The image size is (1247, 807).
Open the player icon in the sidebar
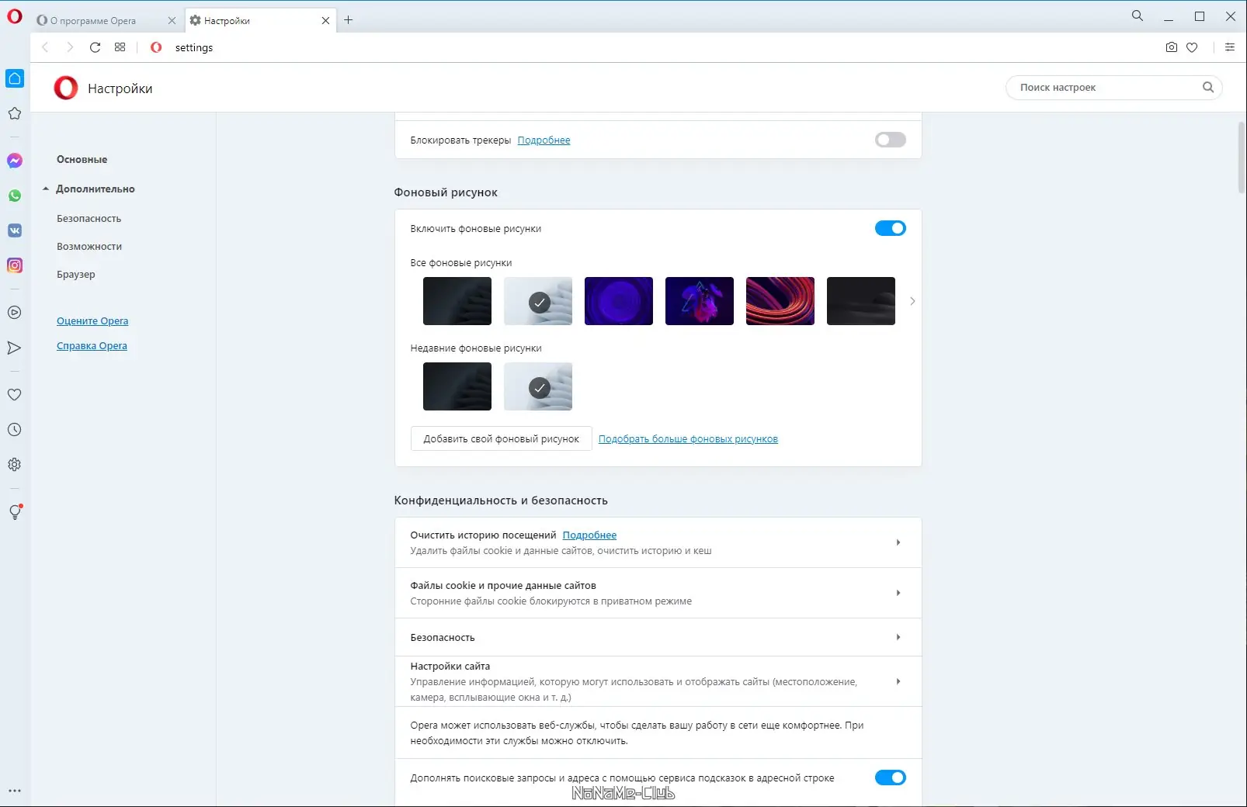15,313
